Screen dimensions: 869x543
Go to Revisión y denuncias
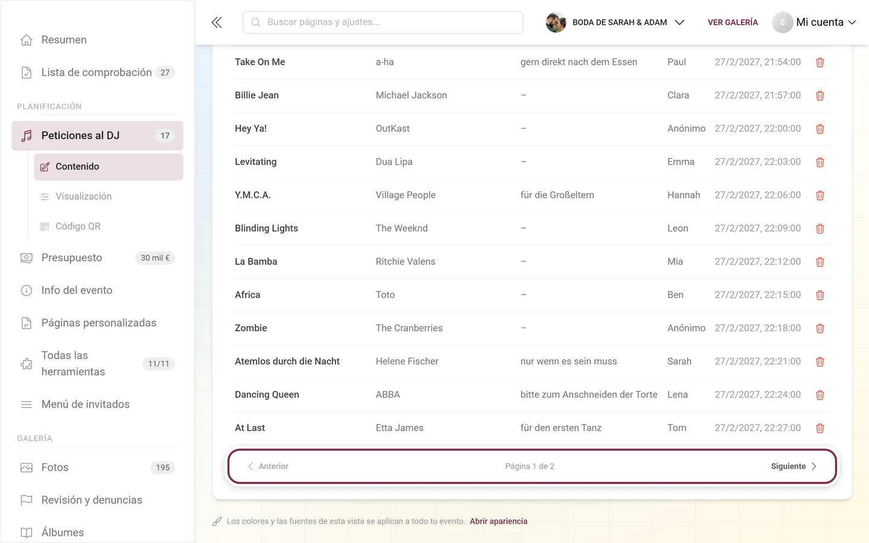coord(97,500)
